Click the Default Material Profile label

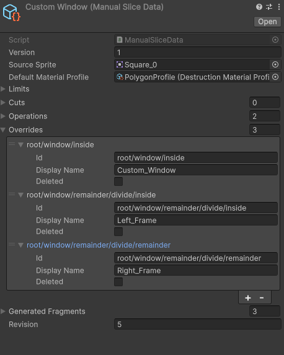pos(49,77)
